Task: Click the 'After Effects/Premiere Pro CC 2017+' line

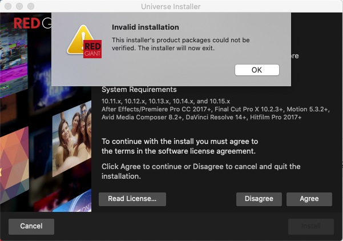Action: click(x=216, y=109)
